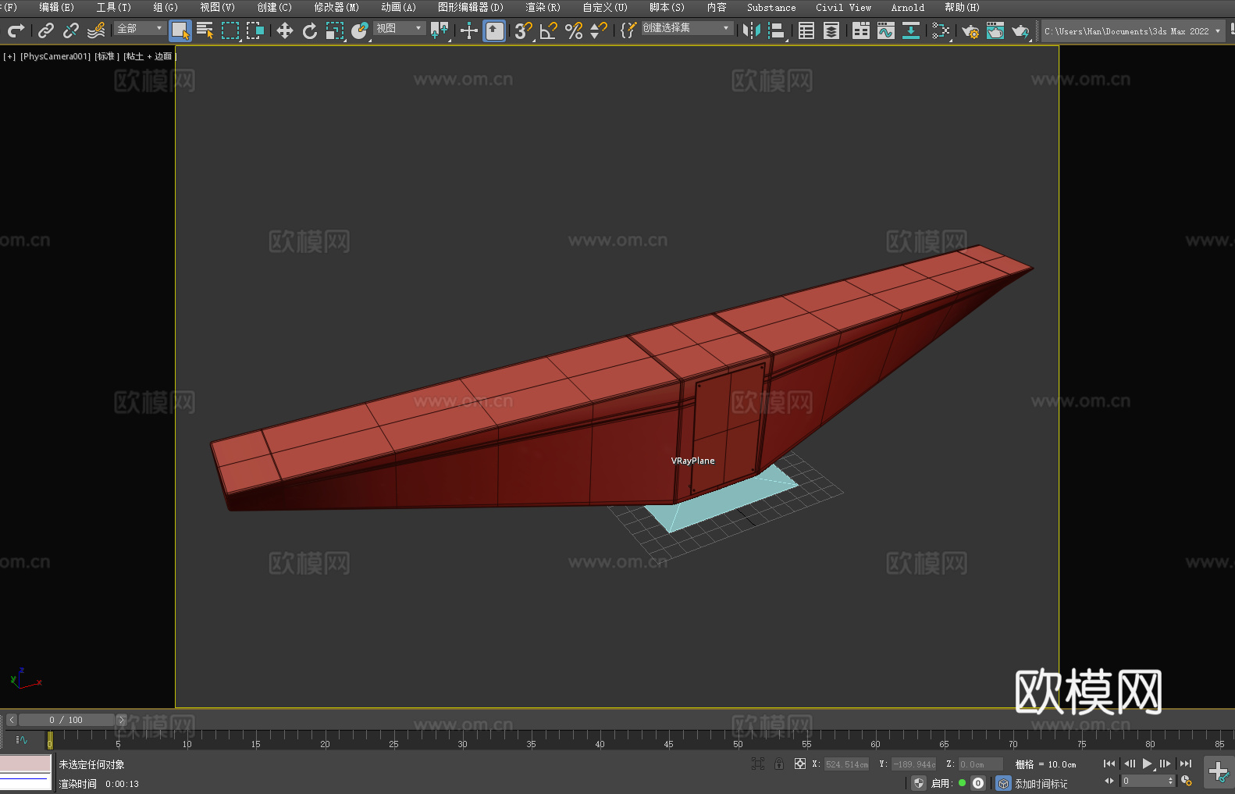1235x794 pixels.
Task: Toggle selection lock padlock icon
Action: pyautogui.click(x=779, y=764)
